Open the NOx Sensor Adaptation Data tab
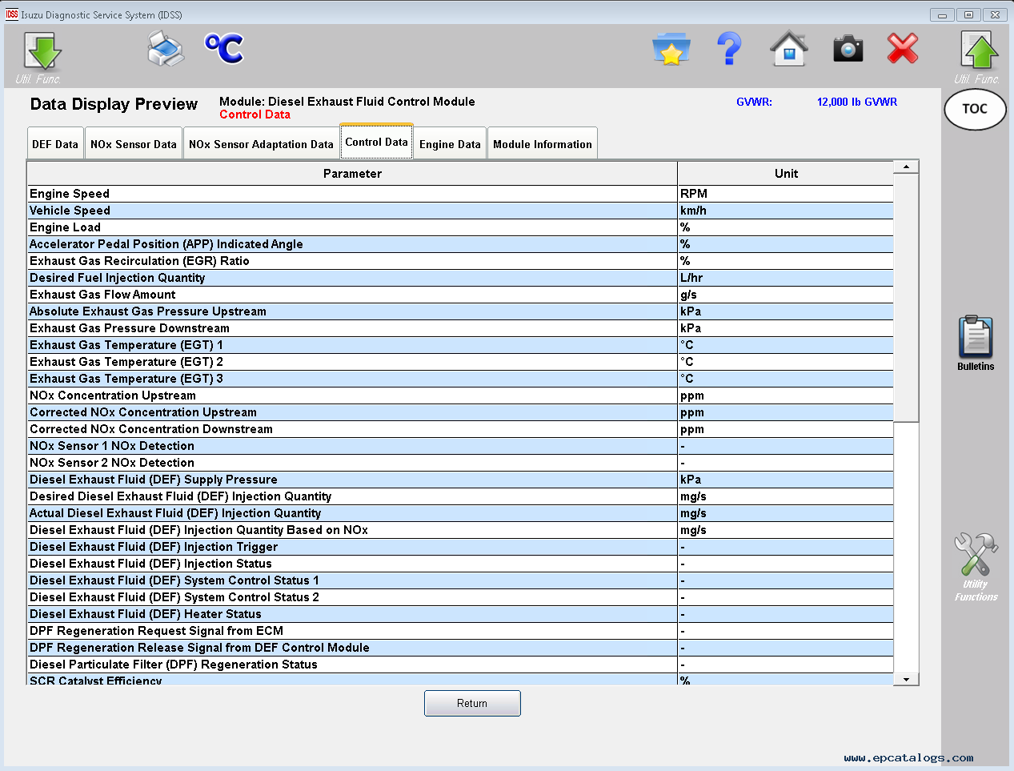Screen dimensions: 1014x771 coord(261,144)
